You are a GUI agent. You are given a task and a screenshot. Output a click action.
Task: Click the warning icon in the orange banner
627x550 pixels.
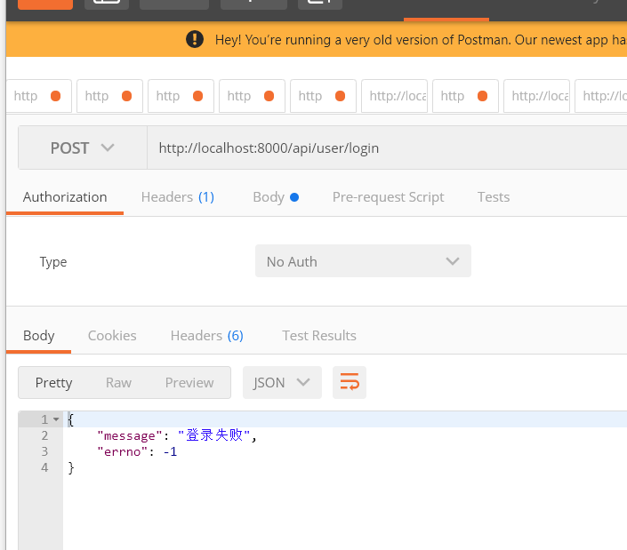[x=195, y=40]
